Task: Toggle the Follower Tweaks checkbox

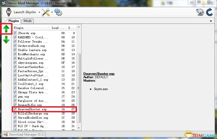Action: tap(15, 41)
